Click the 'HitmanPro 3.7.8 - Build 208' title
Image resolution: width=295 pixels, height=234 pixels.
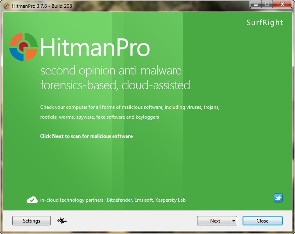click(42, 6)
